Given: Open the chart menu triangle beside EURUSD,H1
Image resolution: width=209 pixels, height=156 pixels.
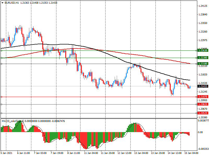Looking at the screenshot, I should (x=2, y=3).
